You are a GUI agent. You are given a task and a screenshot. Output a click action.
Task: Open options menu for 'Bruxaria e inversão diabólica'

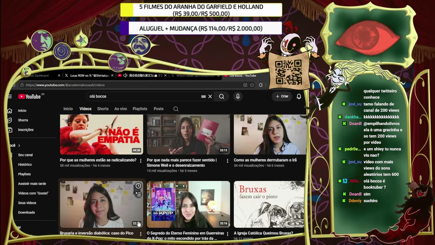pyautogui.click(x=141, y=234)
